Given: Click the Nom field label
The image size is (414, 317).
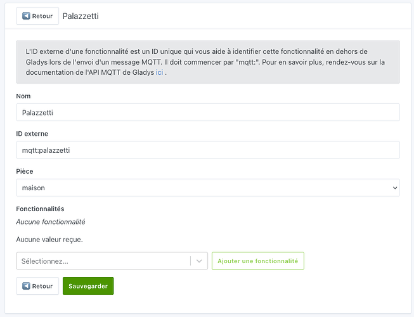Looking at the screenshot, I should click(x=23, y=96).
